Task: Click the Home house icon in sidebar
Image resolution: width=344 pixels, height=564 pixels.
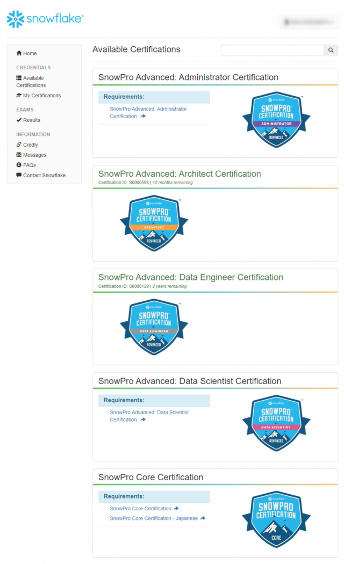Action: coord(19,53)
